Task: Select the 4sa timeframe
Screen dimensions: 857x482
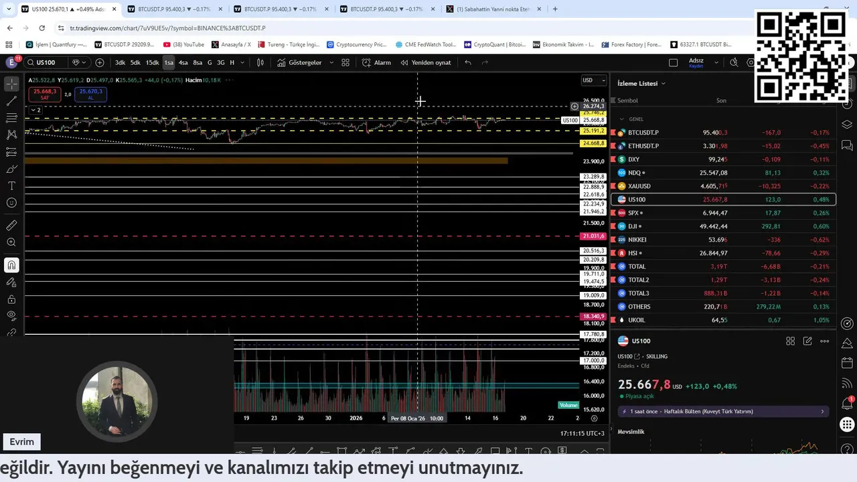Action: (183, 62)
